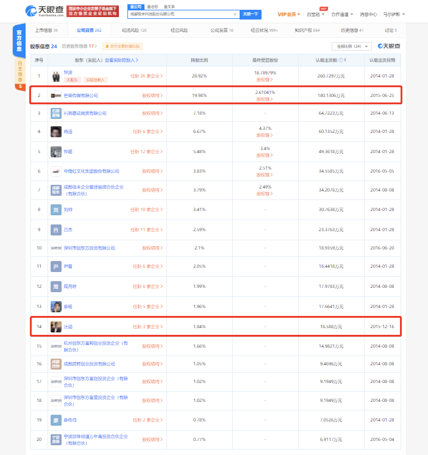Open the 成都技转 brown avatar icon in row 16
Viewport: 428px width, 455px height.
(x=56, y=364)
